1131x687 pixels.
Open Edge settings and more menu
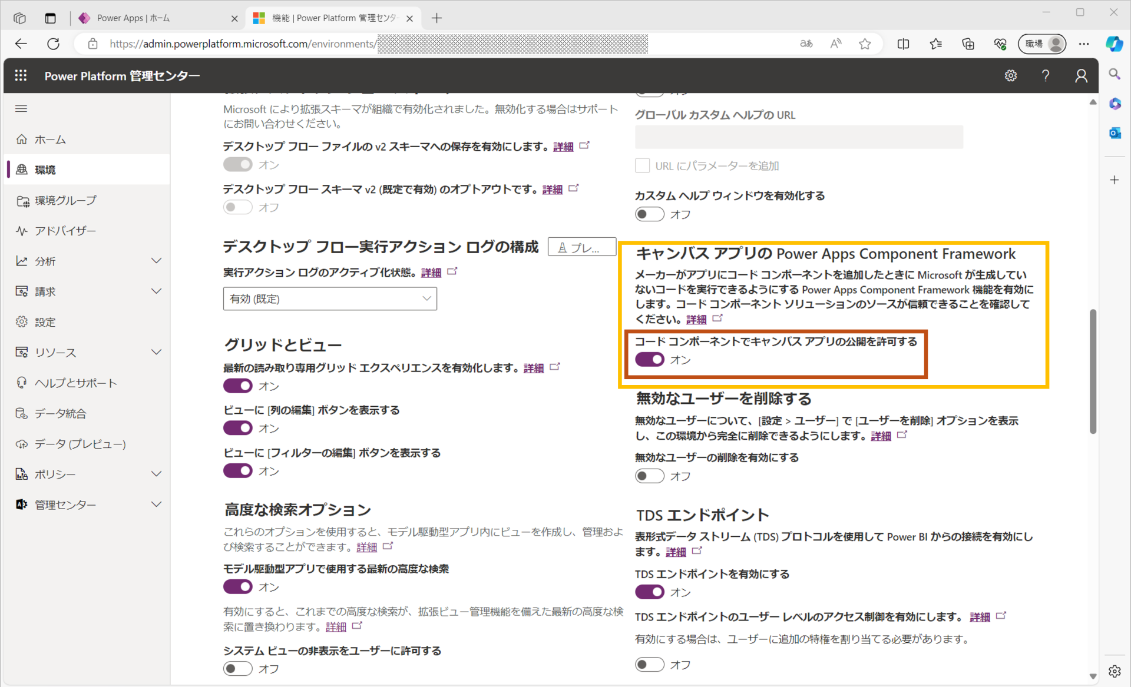(1084, 44)
